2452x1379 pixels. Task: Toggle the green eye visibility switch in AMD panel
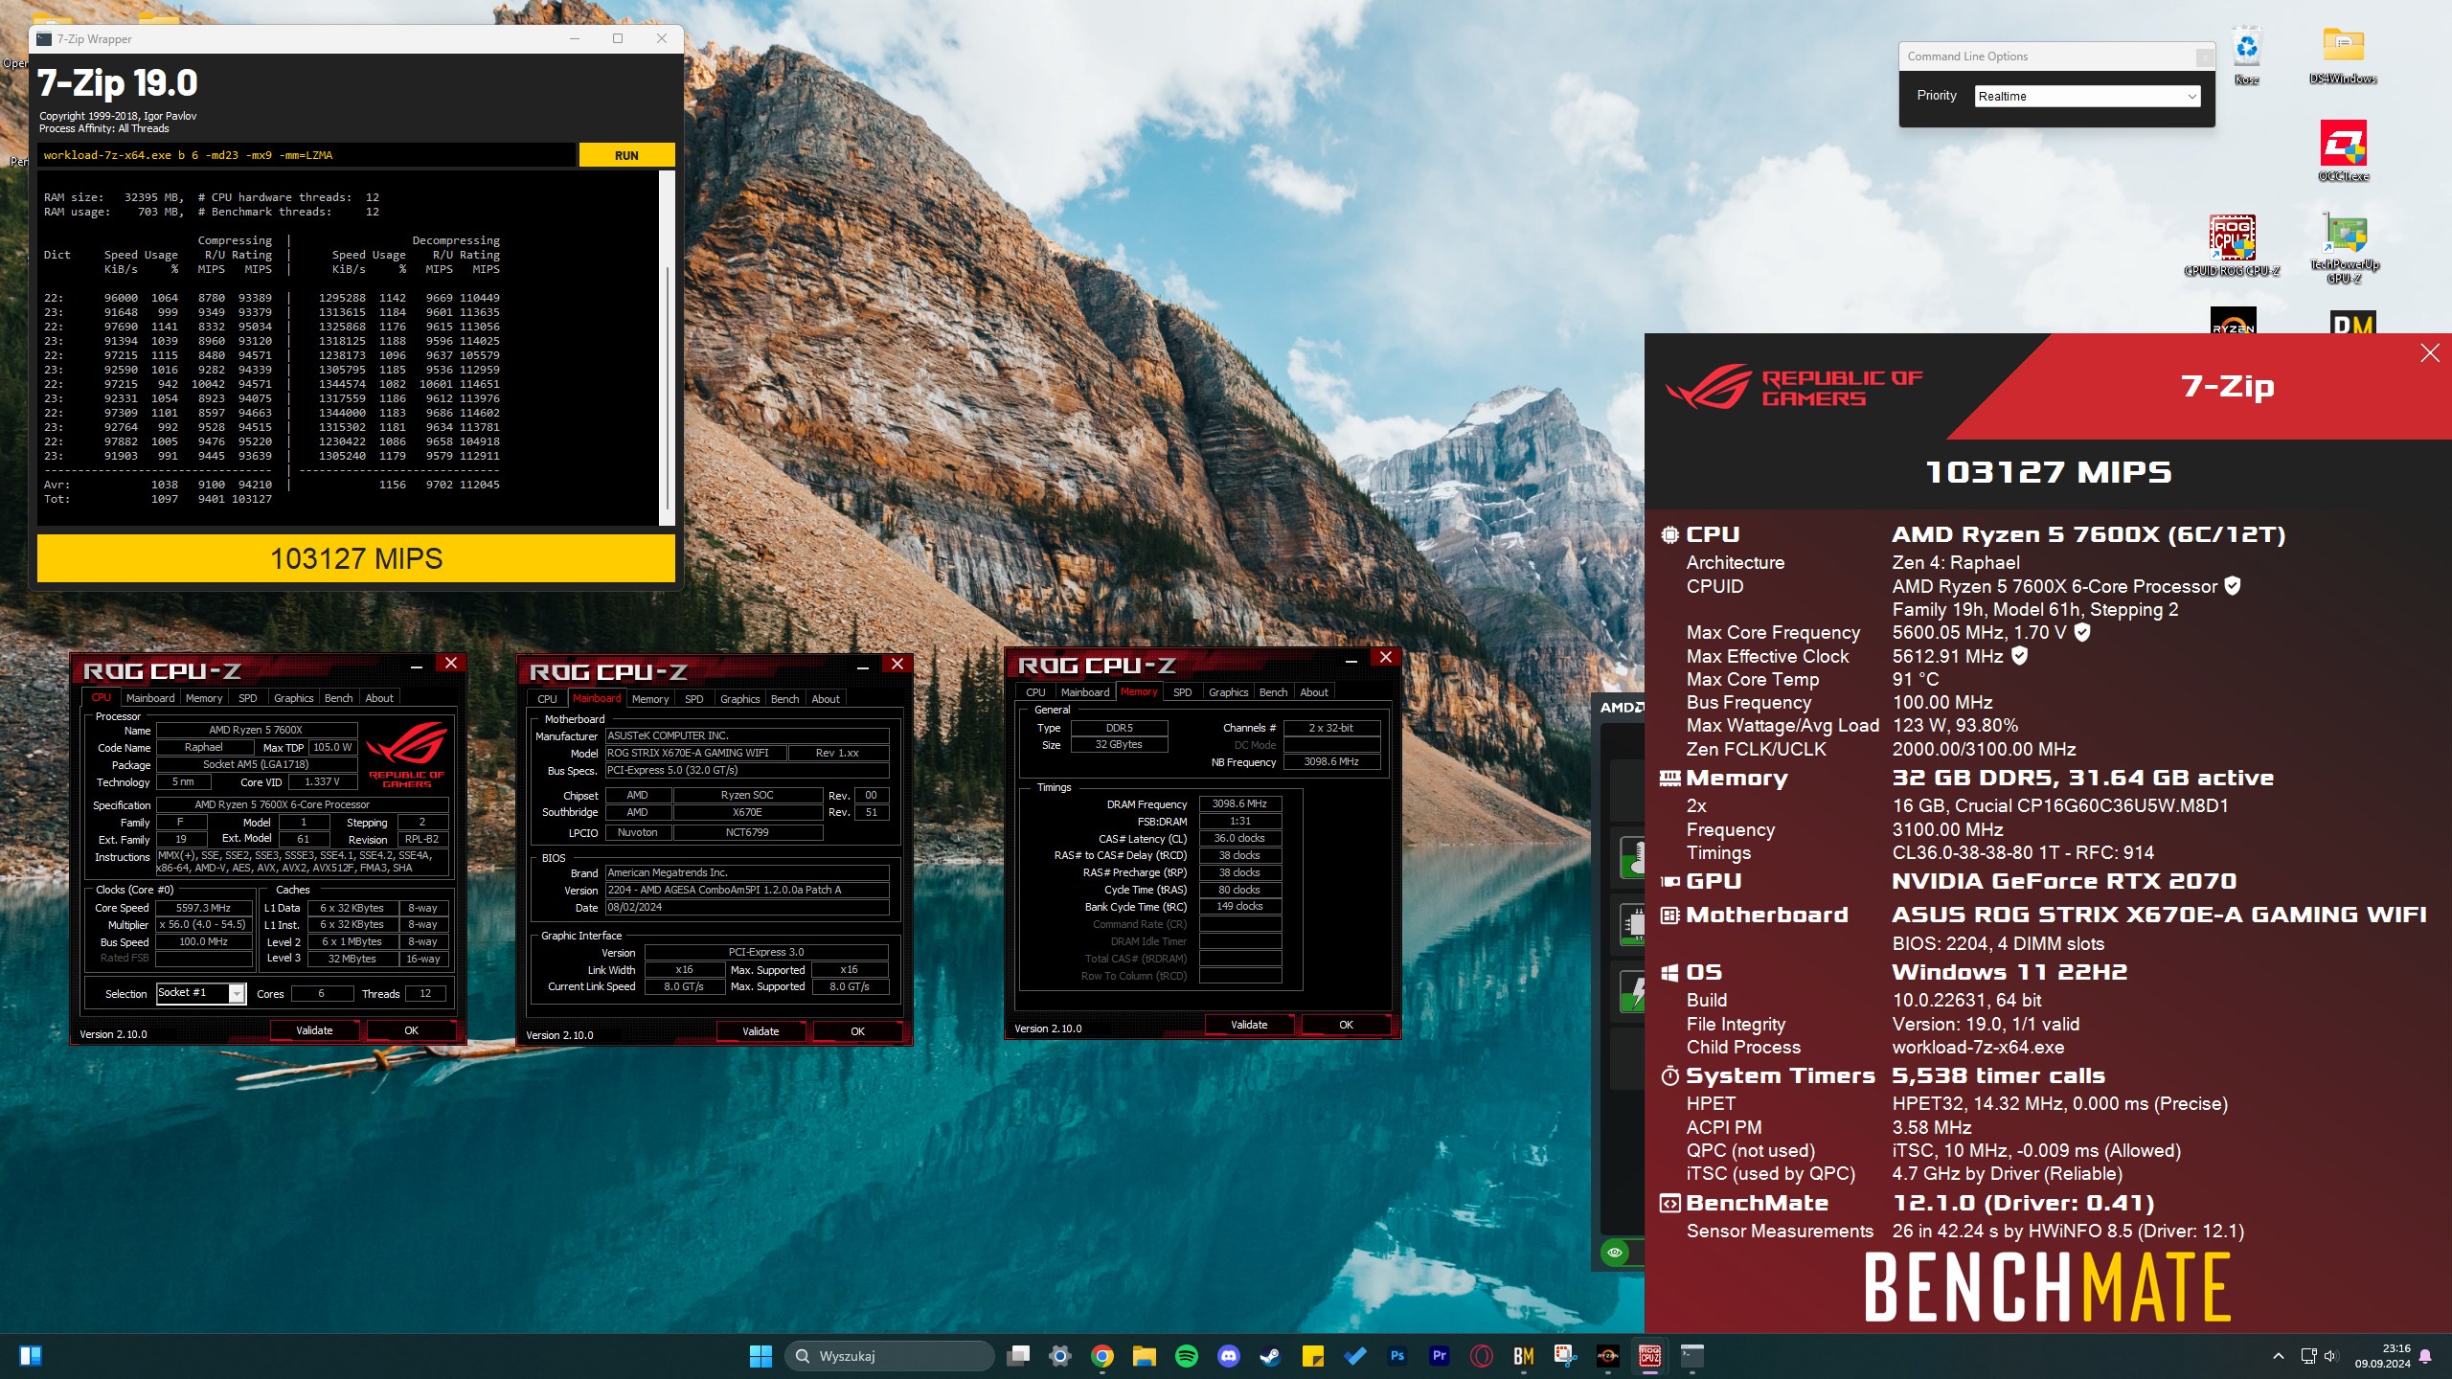coord(1616,1252)
